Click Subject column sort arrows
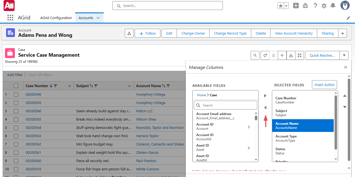355x177 pixels. pyautogui.click(x=91, y=86)
